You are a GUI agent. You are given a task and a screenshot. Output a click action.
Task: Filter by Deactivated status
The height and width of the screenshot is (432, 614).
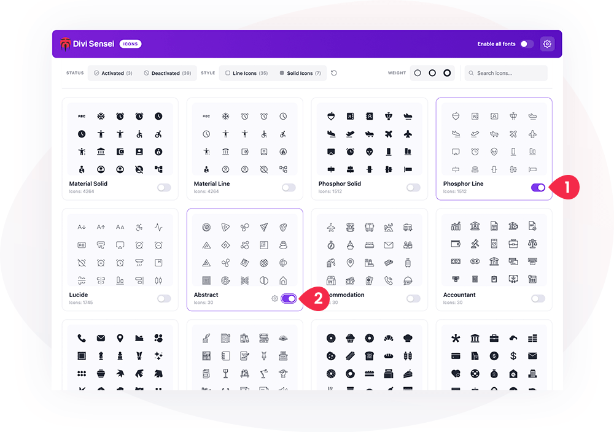pyautogui.click(x=168, y=73)
